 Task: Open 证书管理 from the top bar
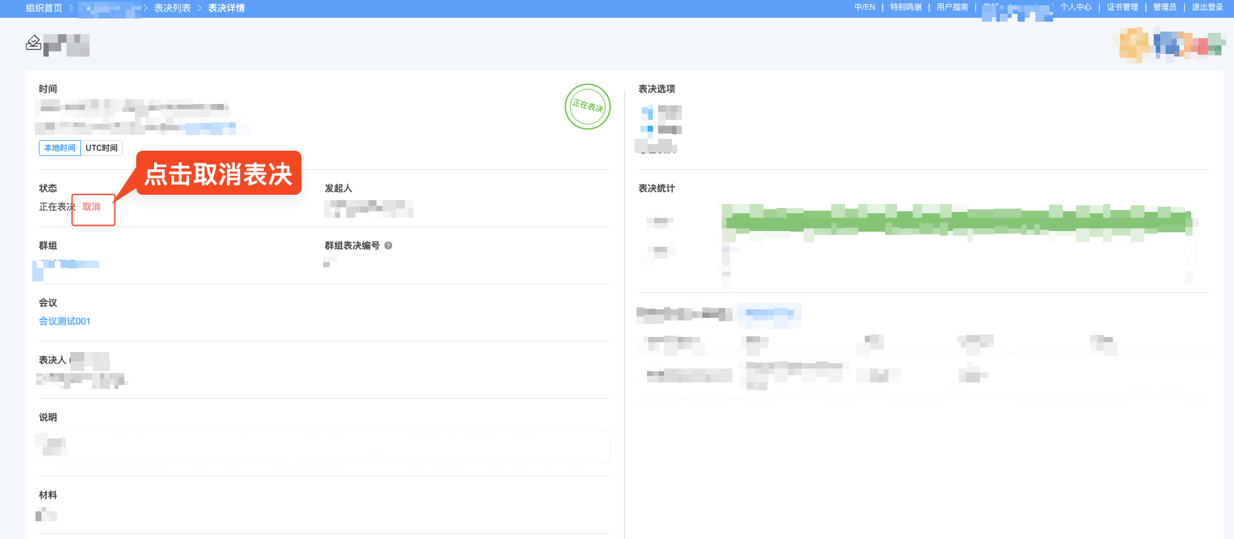(1122, 7)
